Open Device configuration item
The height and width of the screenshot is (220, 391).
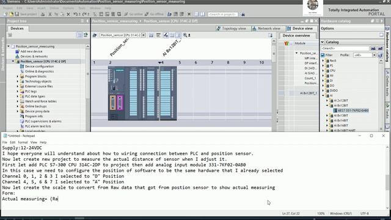pos(37,67)
